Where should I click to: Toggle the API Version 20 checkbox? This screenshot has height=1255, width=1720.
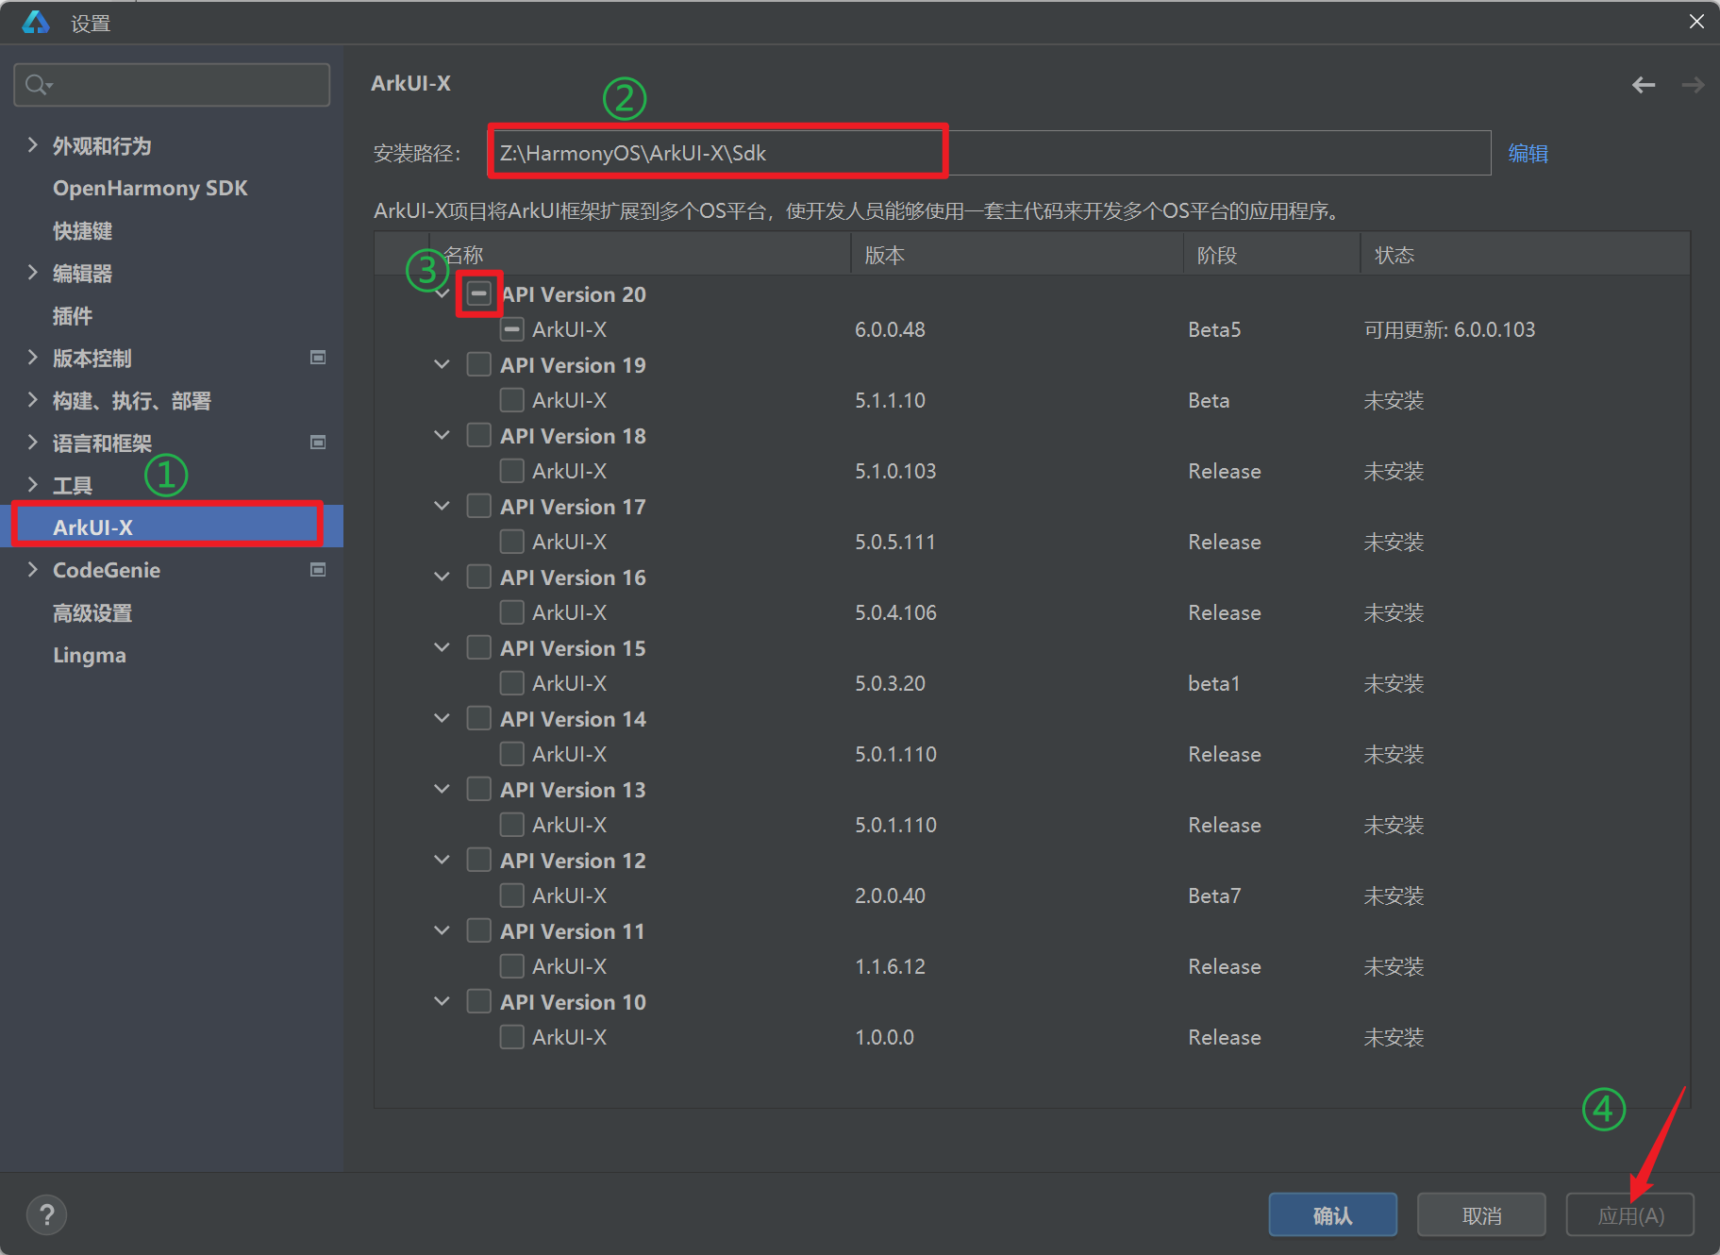479,294
